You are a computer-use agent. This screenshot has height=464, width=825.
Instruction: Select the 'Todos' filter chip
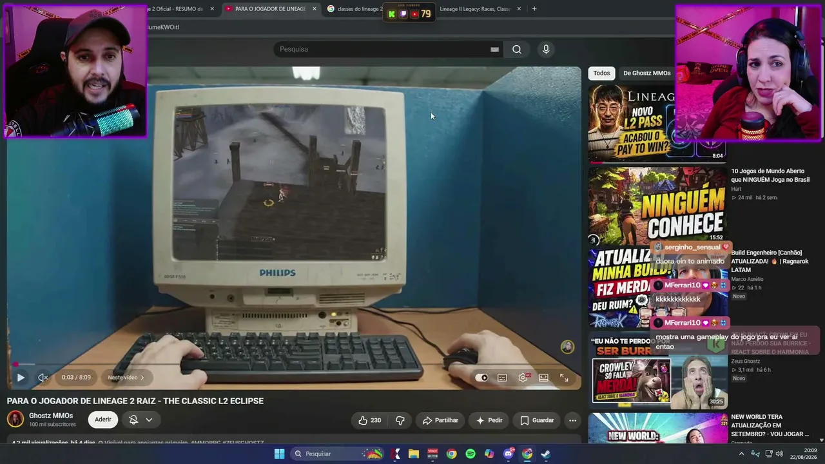601,73
